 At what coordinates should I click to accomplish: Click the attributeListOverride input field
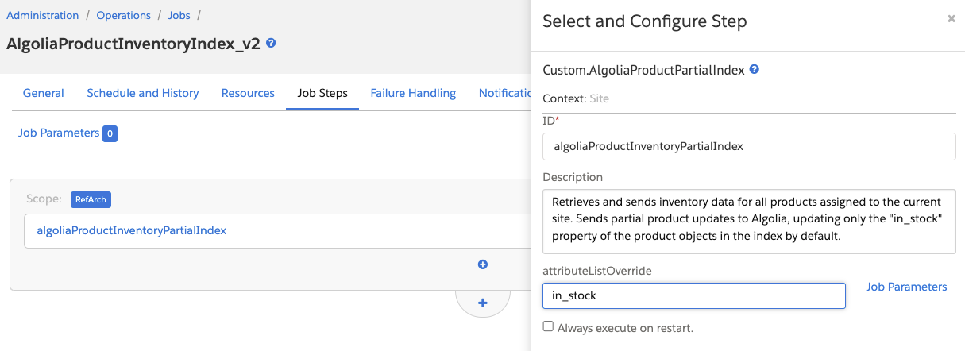coord(693,295)
